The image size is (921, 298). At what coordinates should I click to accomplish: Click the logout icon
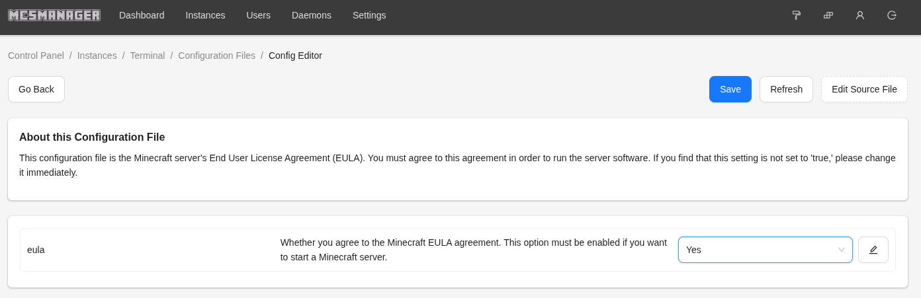[x=892, y=15]
